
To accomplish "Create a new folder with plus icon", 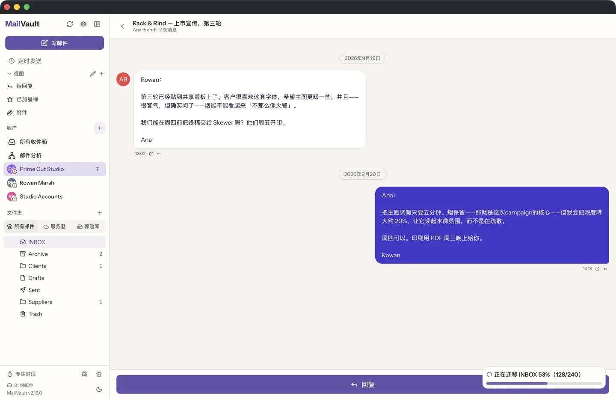I will tap(100, 213).
